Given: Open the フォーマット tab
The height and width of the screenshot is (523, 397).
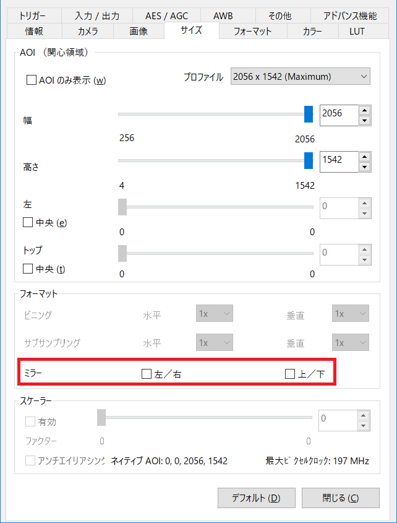Looking at the screenshot, I should 253,32.
